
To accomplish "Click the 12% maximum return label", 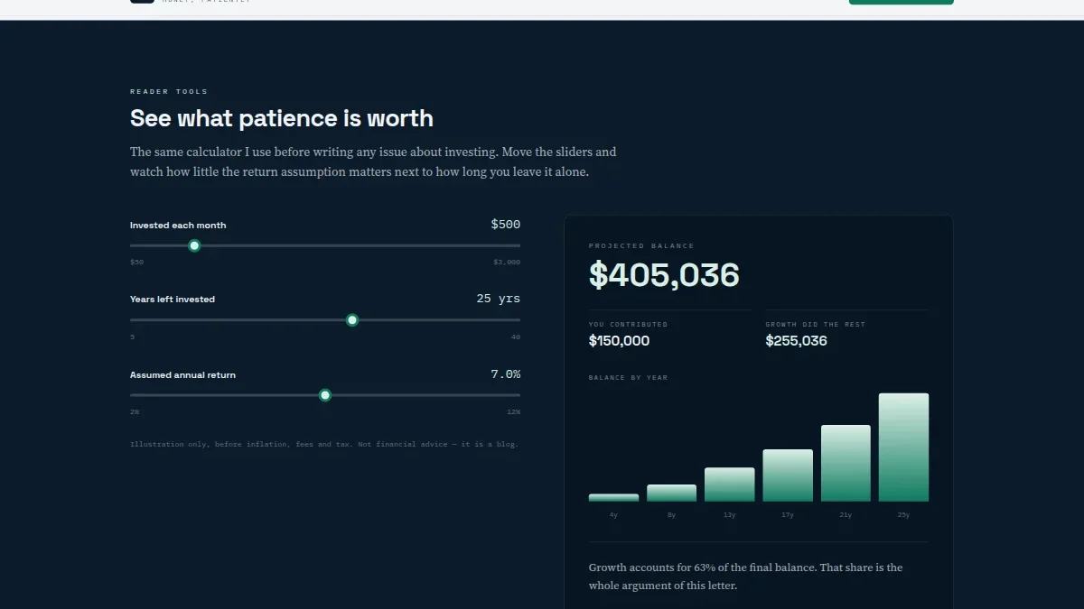I will coord(513,412).
